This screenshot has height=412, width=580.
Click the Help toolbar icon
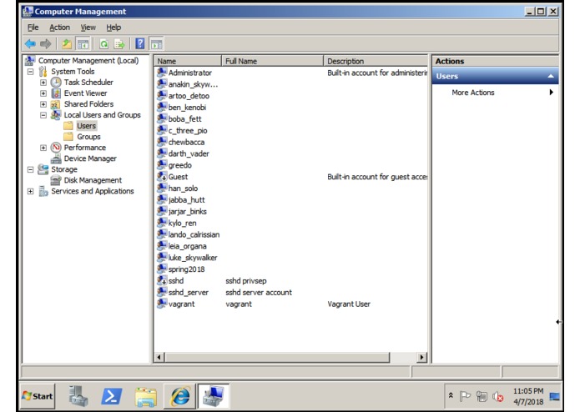point(140,44)
